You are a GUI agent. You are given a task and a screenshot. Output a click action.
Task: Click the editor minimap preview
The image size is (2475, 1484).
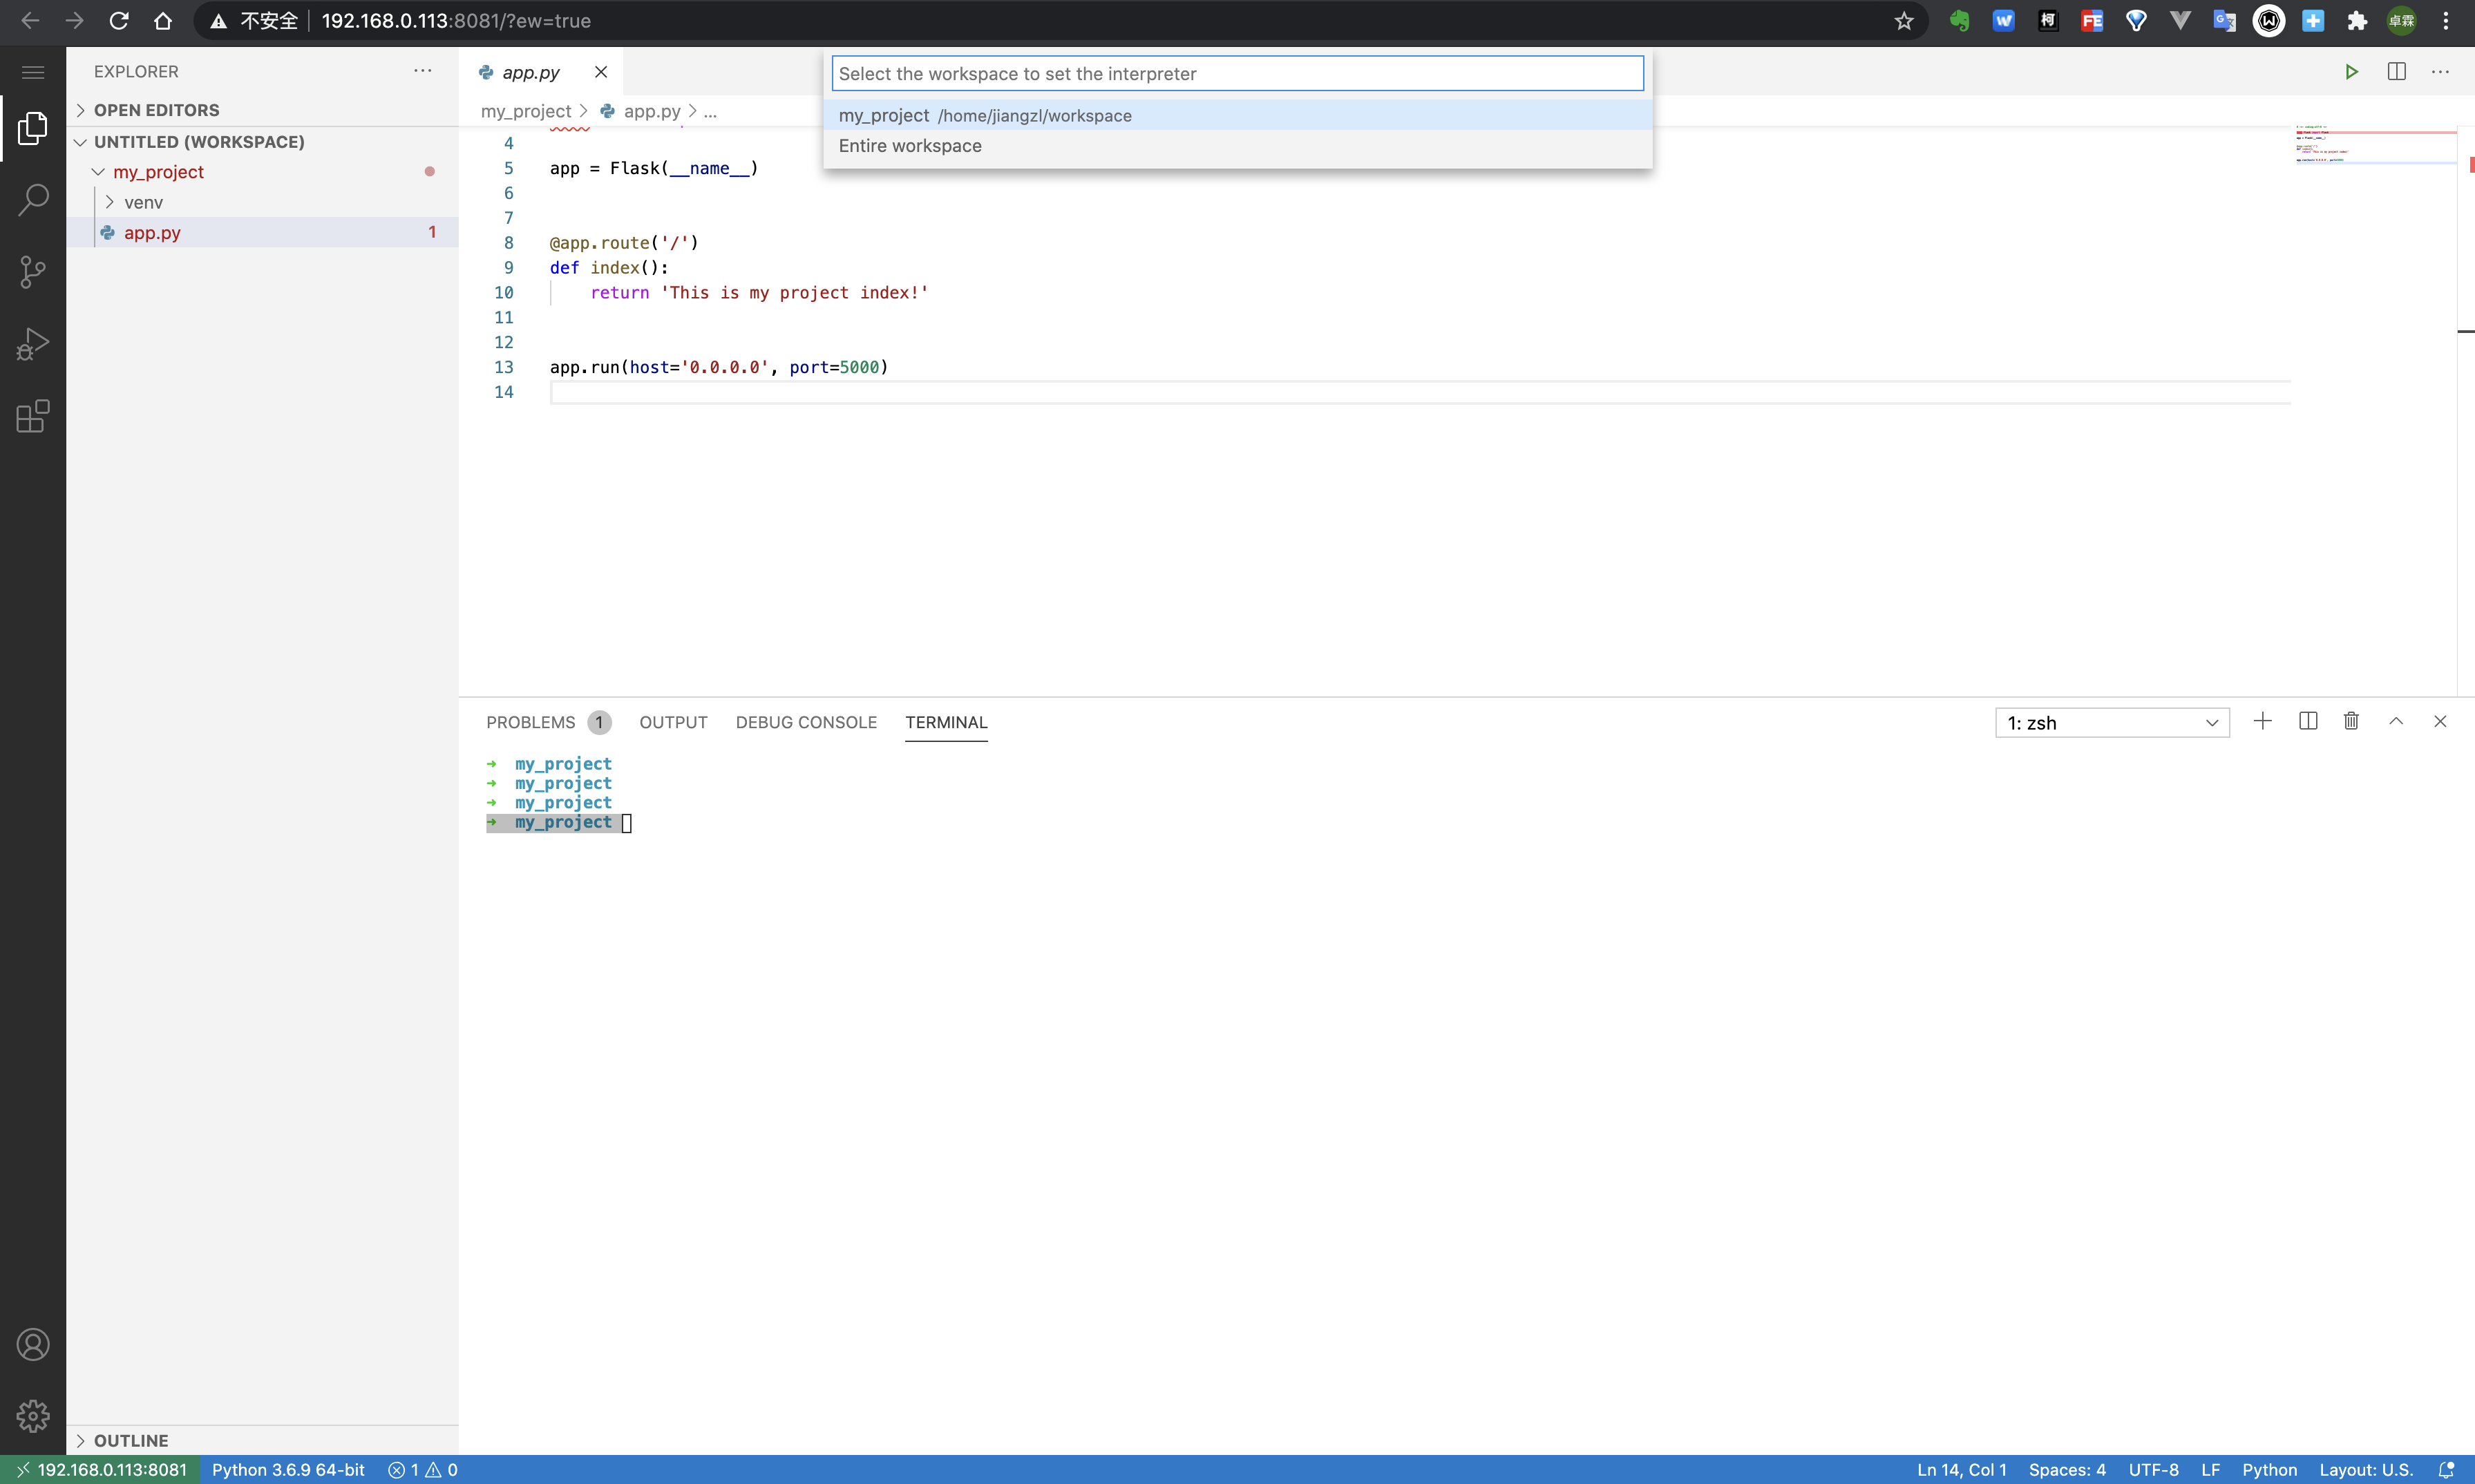click(2375, 145)
